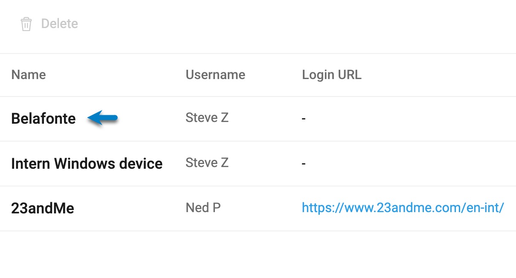516x278 pixels.
Task: Click the dash URL cell for Belafonte
Action: point(304,119)
